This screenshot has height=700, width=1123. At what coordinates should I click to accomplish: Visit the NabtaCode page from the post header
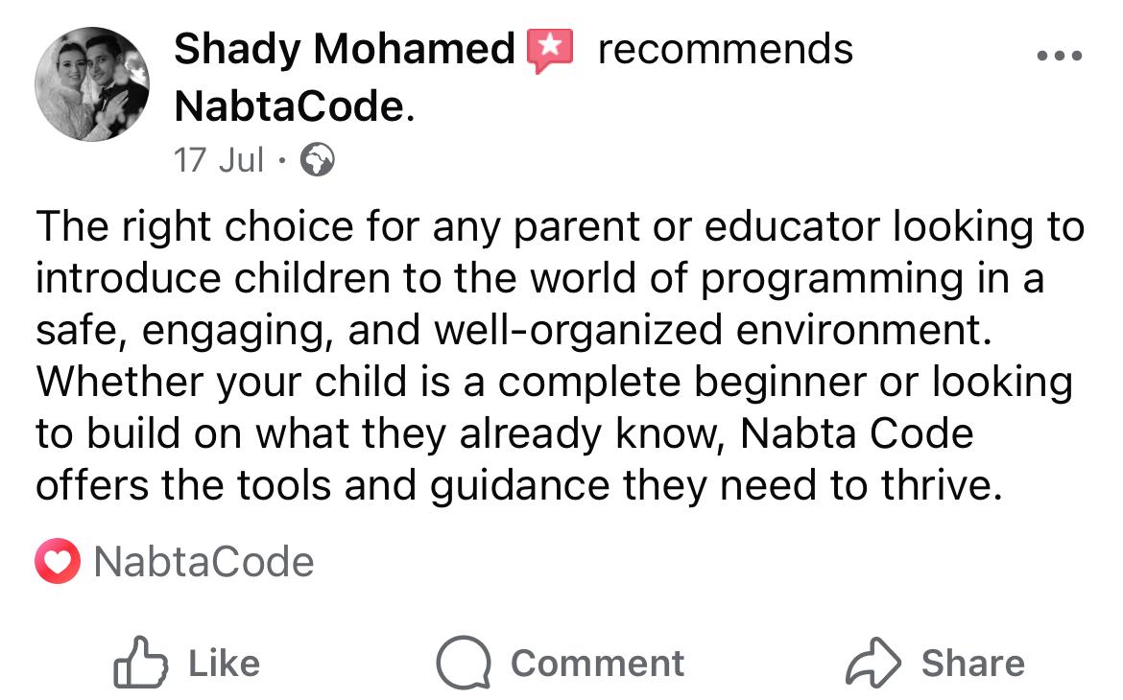pyautogui.click(x=290, y=106)
